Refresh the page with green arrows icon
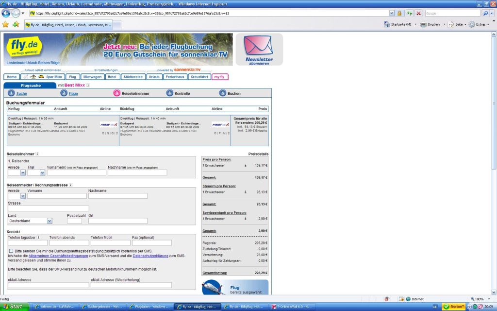The image size is (497, 311). tap(410, 13)
